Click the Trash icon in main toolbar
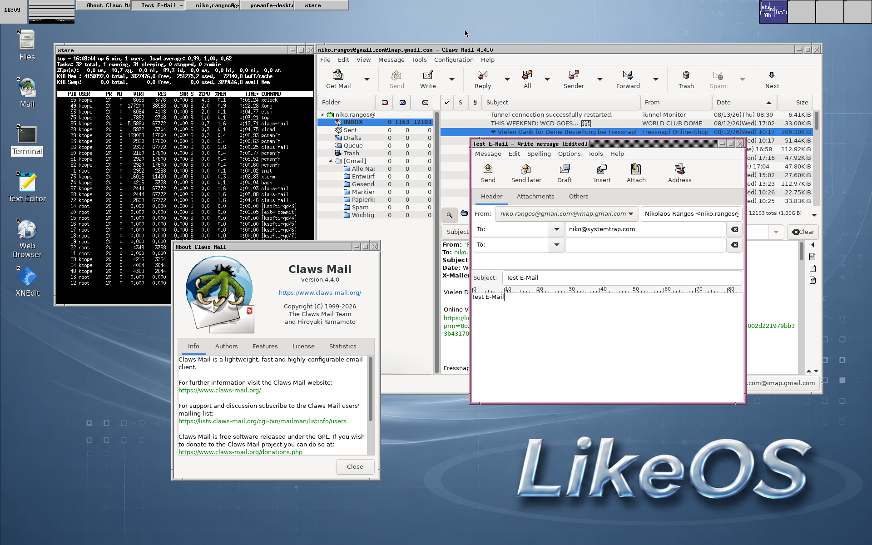872x545 pixels. [x=686, y=75]
